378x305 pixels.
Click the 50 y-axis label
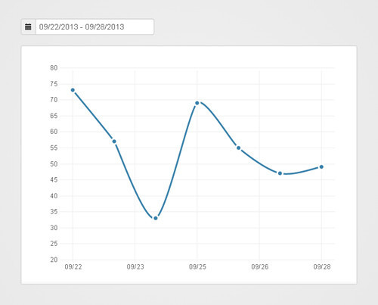[54, 163]
